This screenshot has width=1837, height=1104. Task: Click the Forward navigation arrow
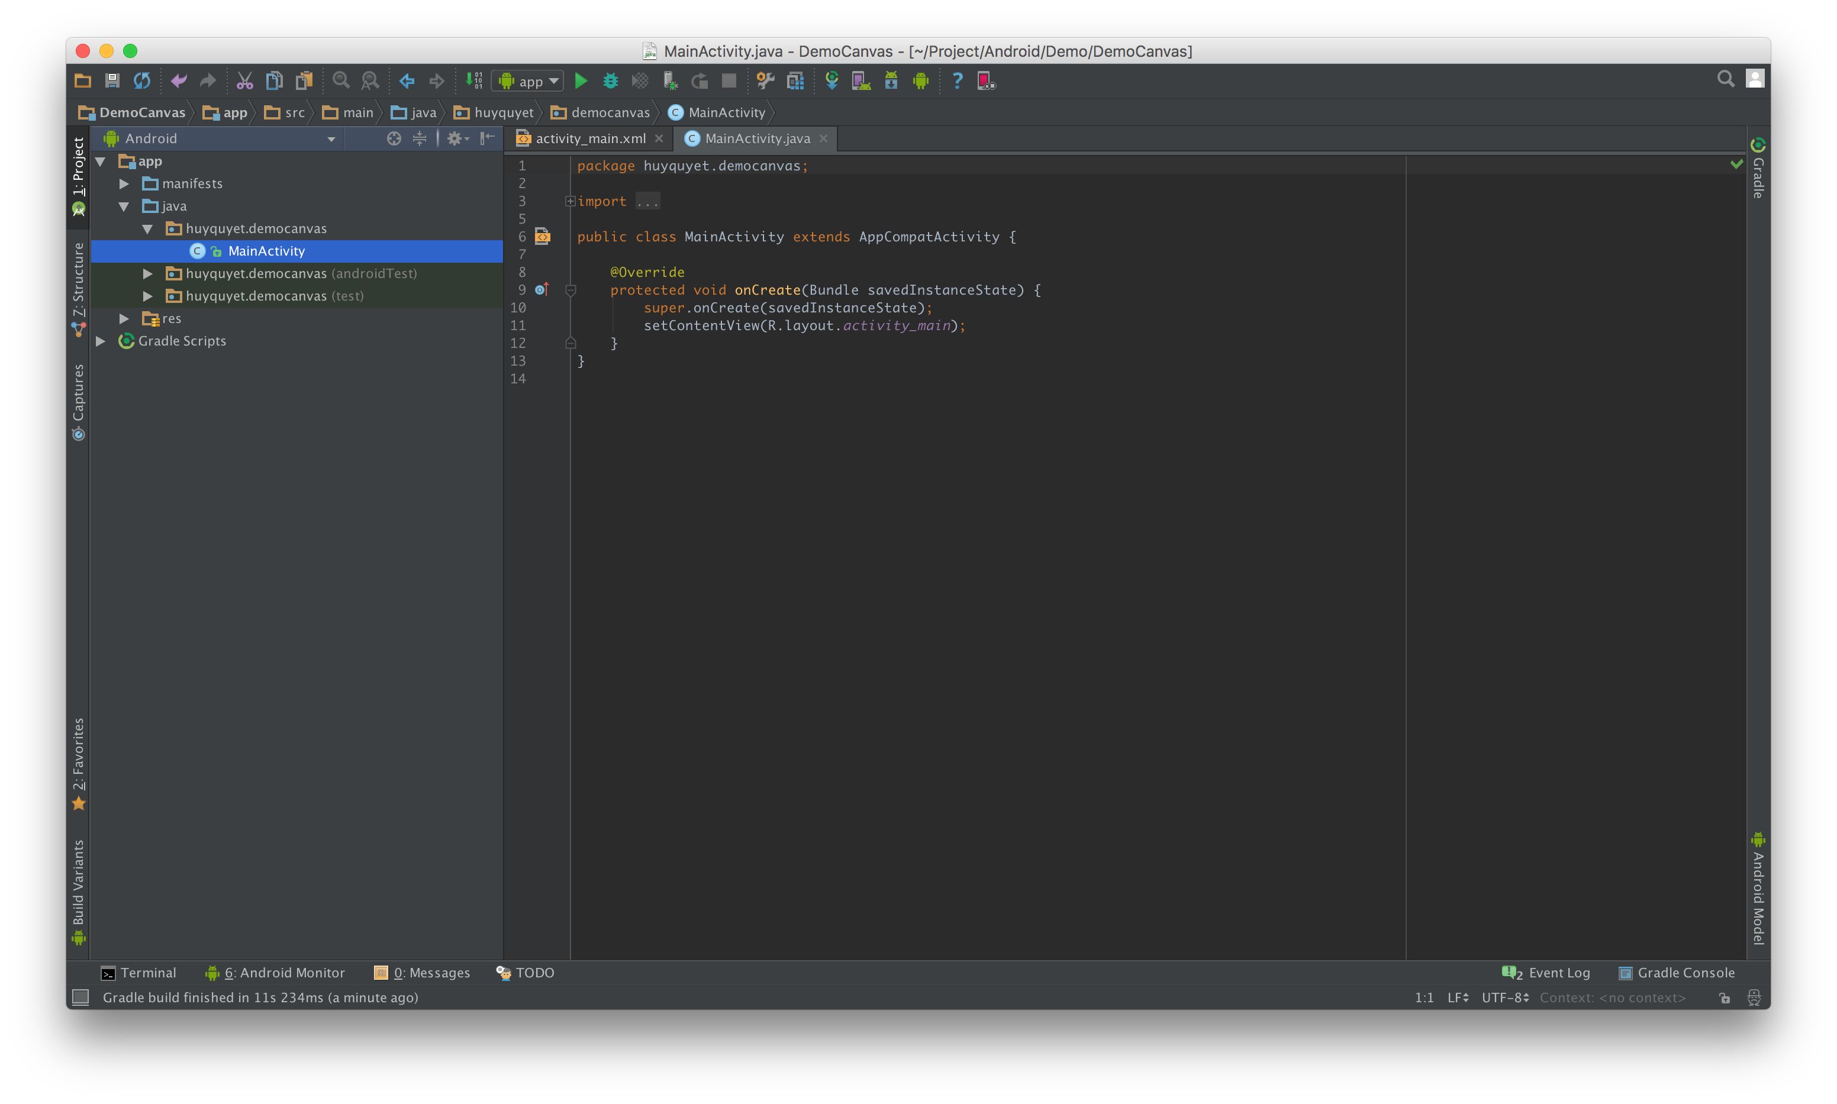(437, 80)
